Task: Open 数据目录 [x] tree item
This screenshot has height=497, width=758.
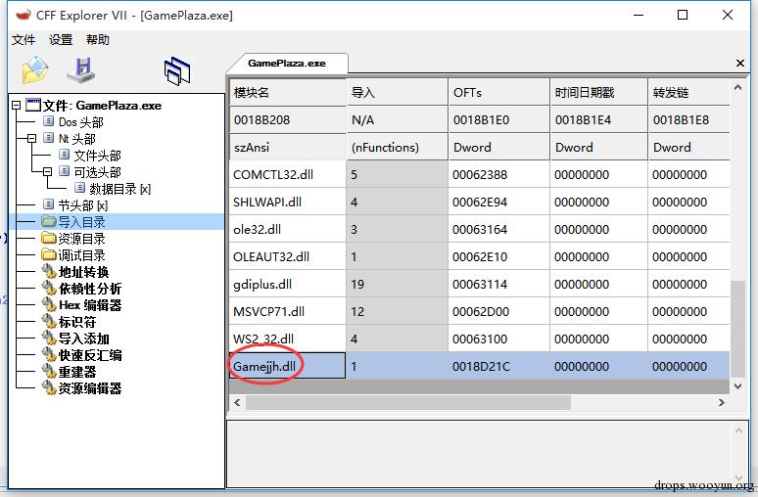Action: click(x=119, y=189)
